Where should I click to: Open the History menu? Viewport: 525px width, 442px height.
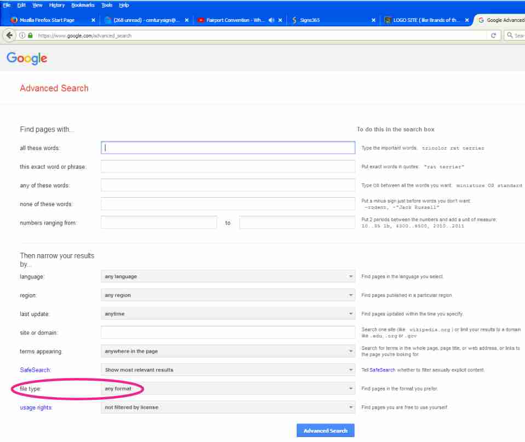pyautogui.click(x=56, y=5)
